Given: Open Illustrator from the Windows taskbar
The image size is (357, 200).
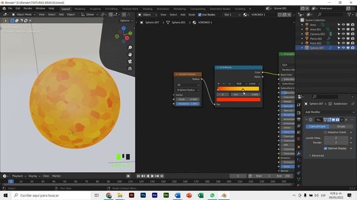Looking at the screenshot, I should coord(132,195).
